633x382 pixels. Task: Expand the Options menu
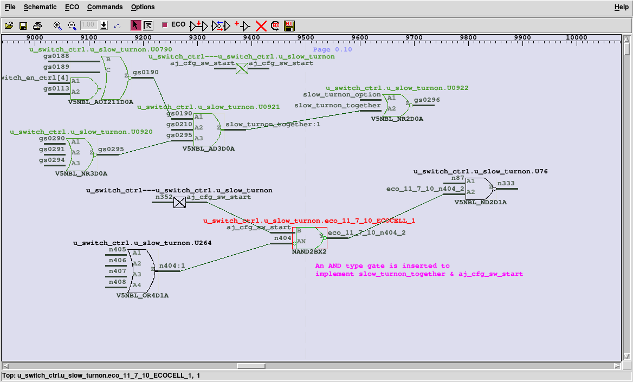click(143, 7)
